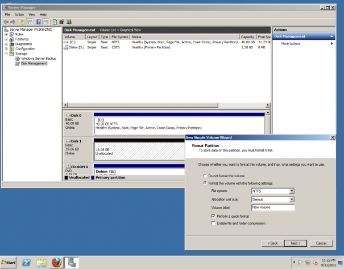Open the File menu
Image resolution: width=344 pixels, height=269 pixels.
click(x=7, y=14)
